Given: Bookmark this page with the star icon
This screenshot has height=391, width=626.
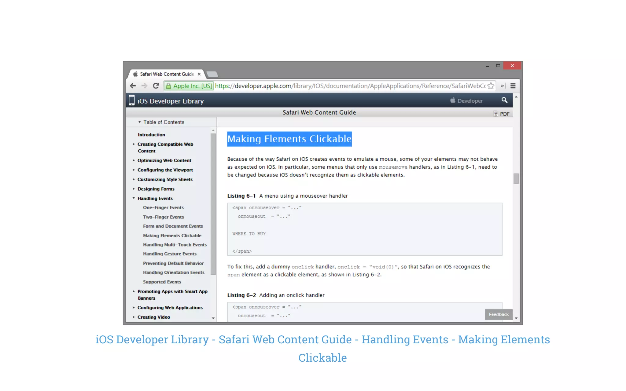Looking at the screenshot, I should (491, 86).
